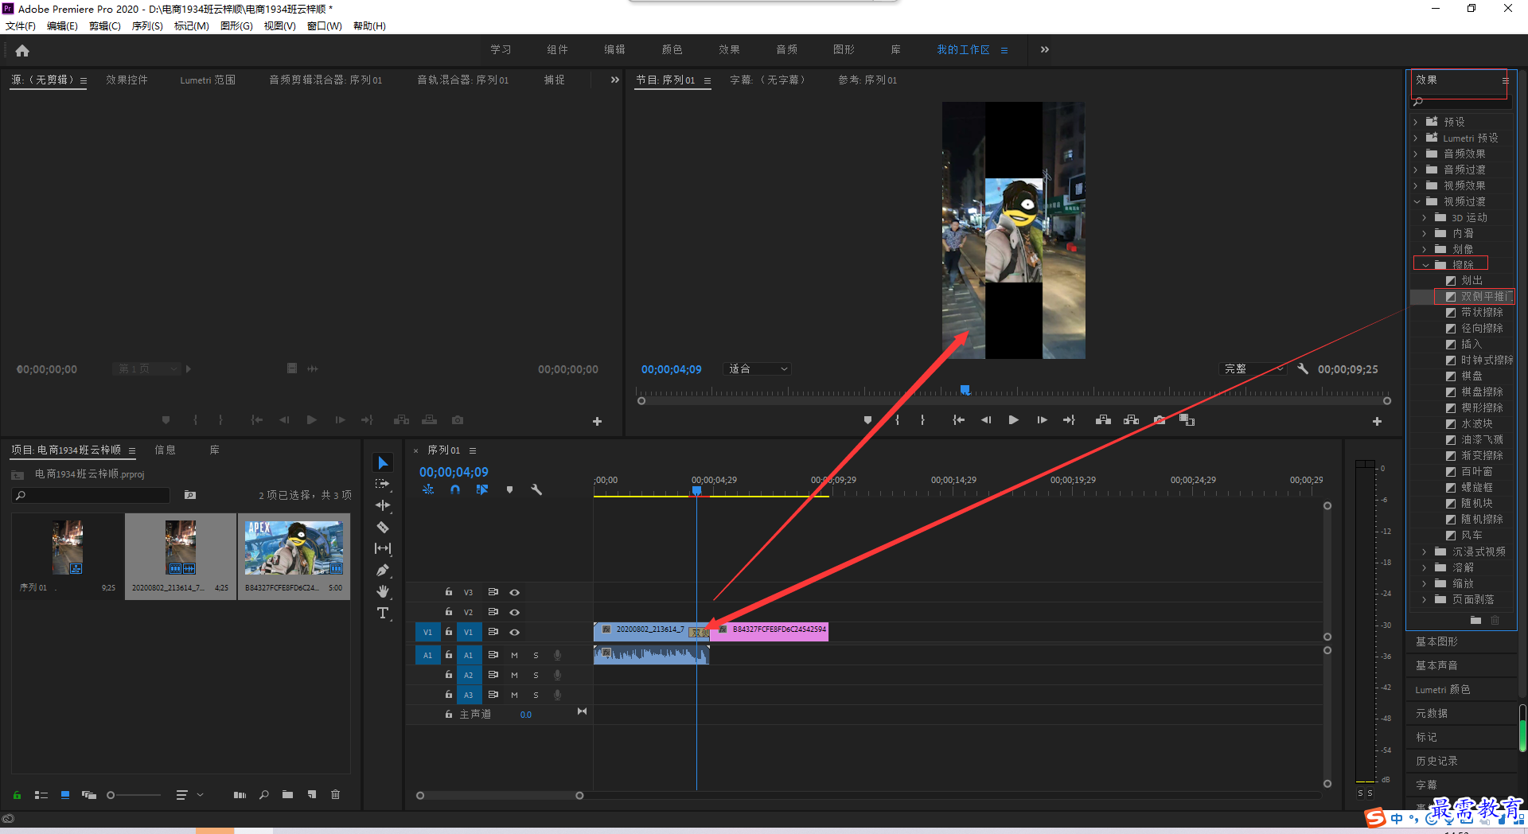This screenshot has width=1528, height=834.
Task: Toggle V3 track output eye
Action: [515, 592]
